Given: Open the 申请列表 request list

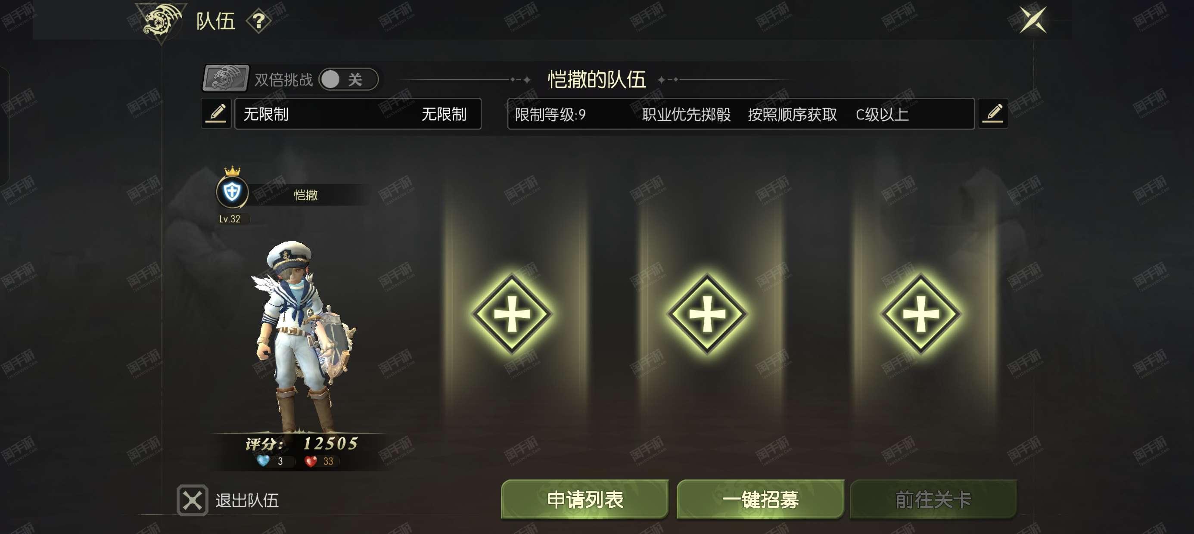Looking at the screenshot, I should (585, 499).
